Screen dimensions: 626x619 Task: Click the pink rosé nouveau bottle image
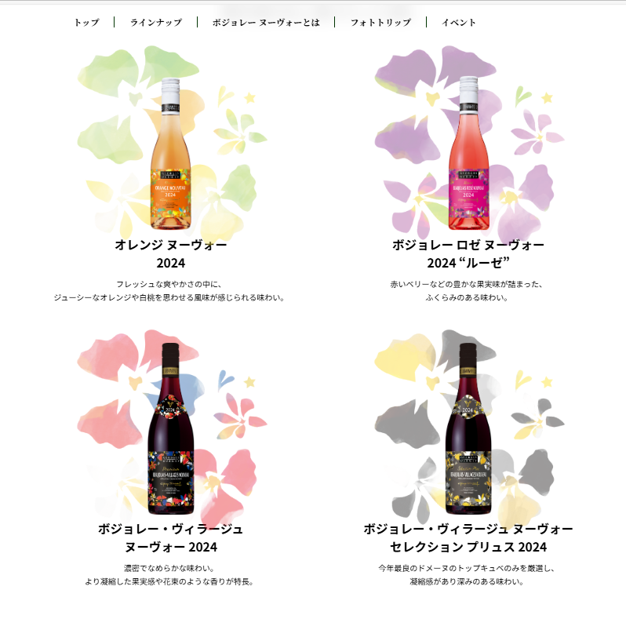(468, 153)
